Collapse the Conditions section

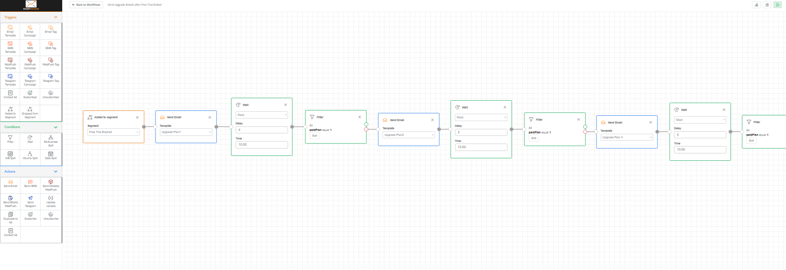(56, 127)
